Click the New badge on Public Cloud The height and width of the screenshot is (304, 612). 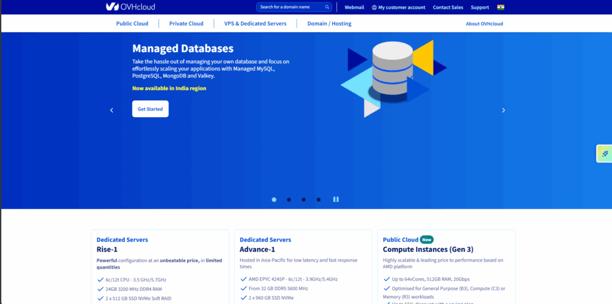coord(427,239)
